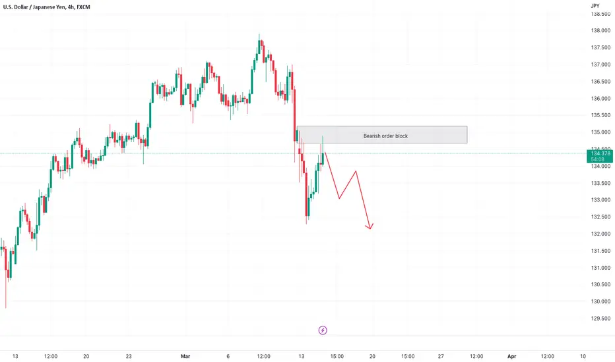Image resolution: width=615 pixels, height=362 pixels.
Task: Click the Mar label on time axis
Action: pos(185,356)
